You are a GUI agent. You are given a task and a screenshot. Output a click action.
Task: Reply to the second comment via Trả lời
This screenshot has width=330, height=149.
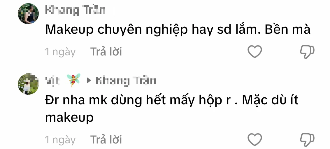106,140
